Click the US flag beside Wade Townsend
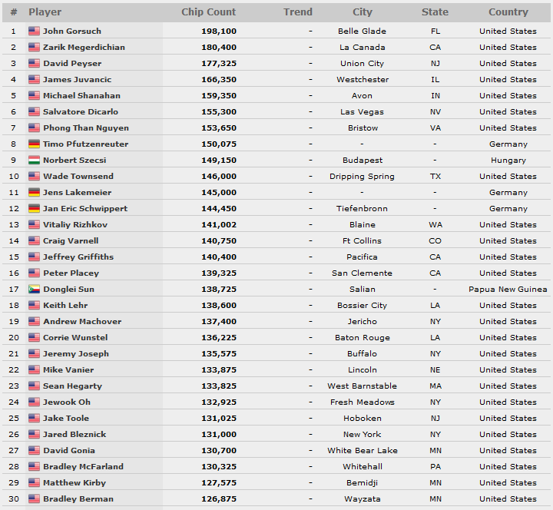553x510 pixels. (x=34, y=176)
